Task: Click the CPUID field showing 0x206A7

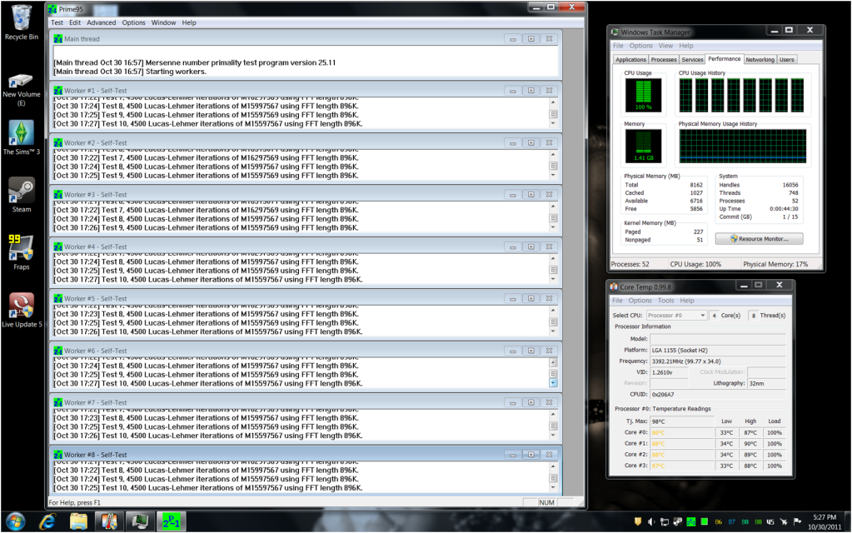Action: 718,395
